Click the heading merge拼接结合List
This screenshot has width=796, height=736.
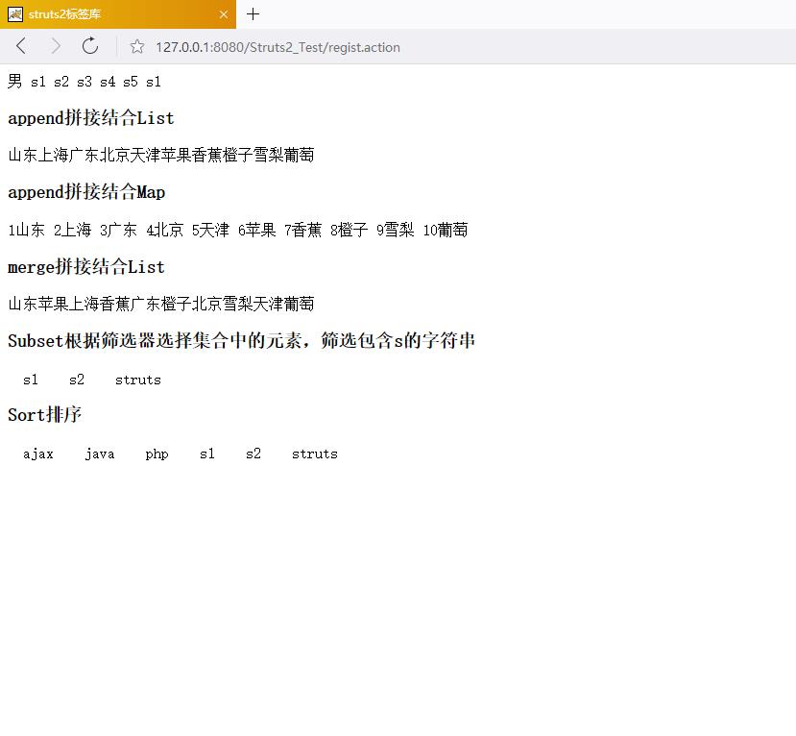click(86, 267)
